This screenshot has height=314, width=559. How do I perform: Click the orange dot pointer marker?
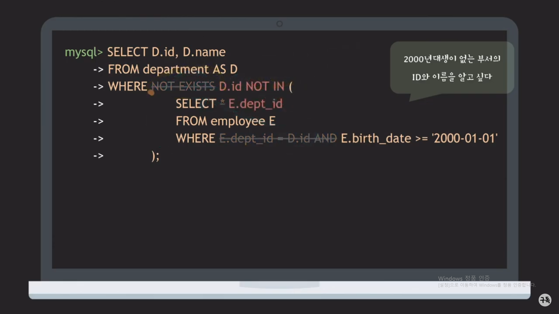(151, 93)
